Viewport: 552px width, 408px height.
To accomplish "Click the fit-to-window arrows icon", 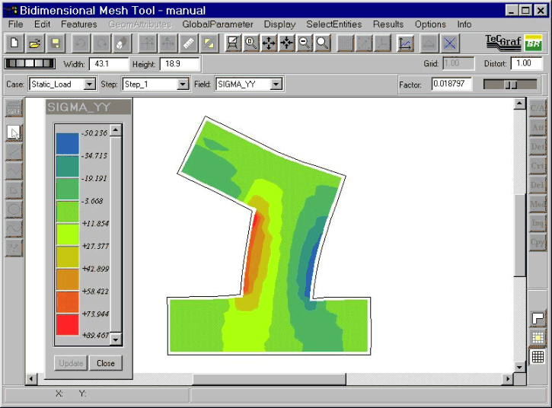I will coord(269,43).
